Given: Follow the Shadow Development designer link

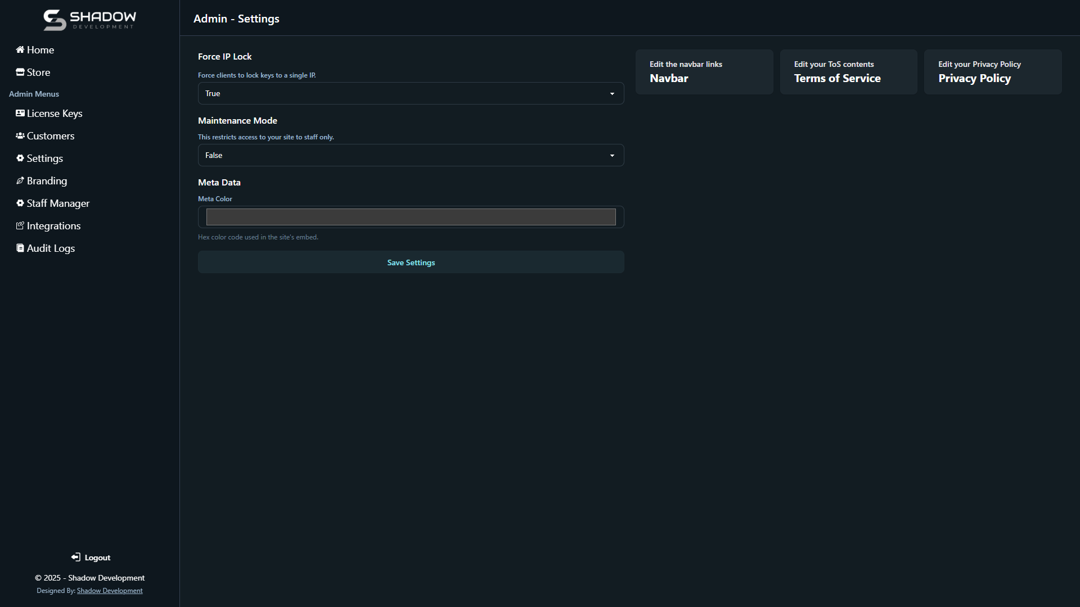Looking at the screenshot, I should point(110,591).
